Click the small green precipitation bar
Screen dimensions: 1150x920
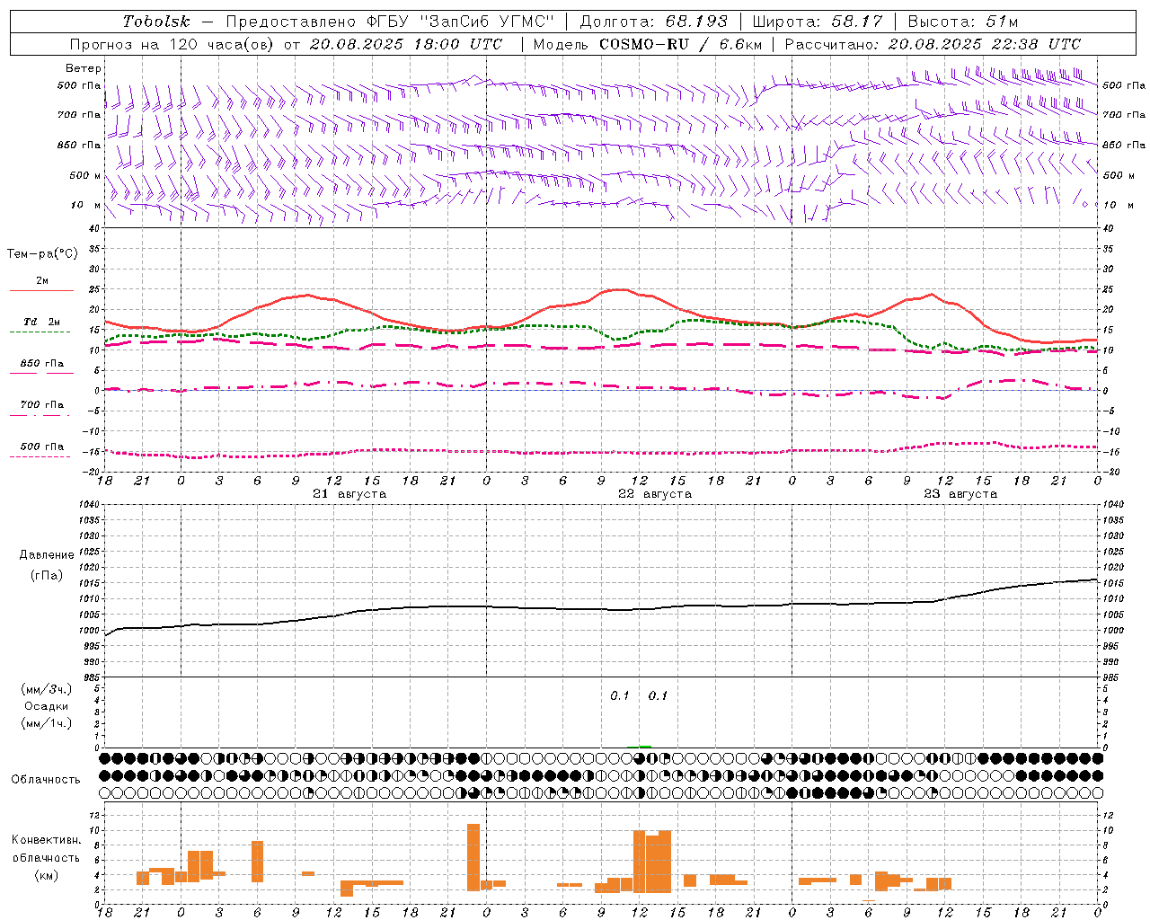[644, 746]
